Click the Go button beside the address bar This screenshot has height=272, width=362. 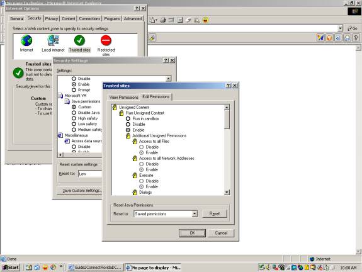click(353, 28)
